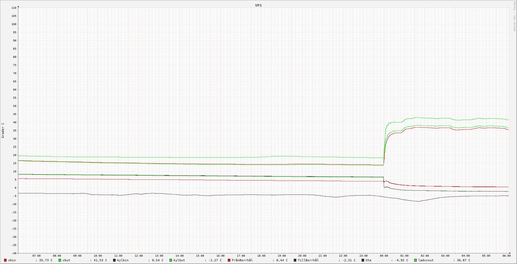Click the red vbin legend swatch
The image size is (517, 264).
click(5, 260)
